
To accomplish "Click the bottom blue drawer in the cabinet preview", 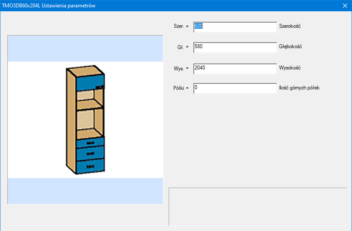I will coord(90,165).
